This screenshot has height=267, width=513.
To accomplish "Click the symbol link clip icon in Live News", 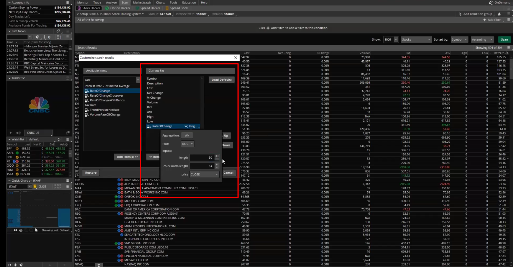I will coord(45,37).
